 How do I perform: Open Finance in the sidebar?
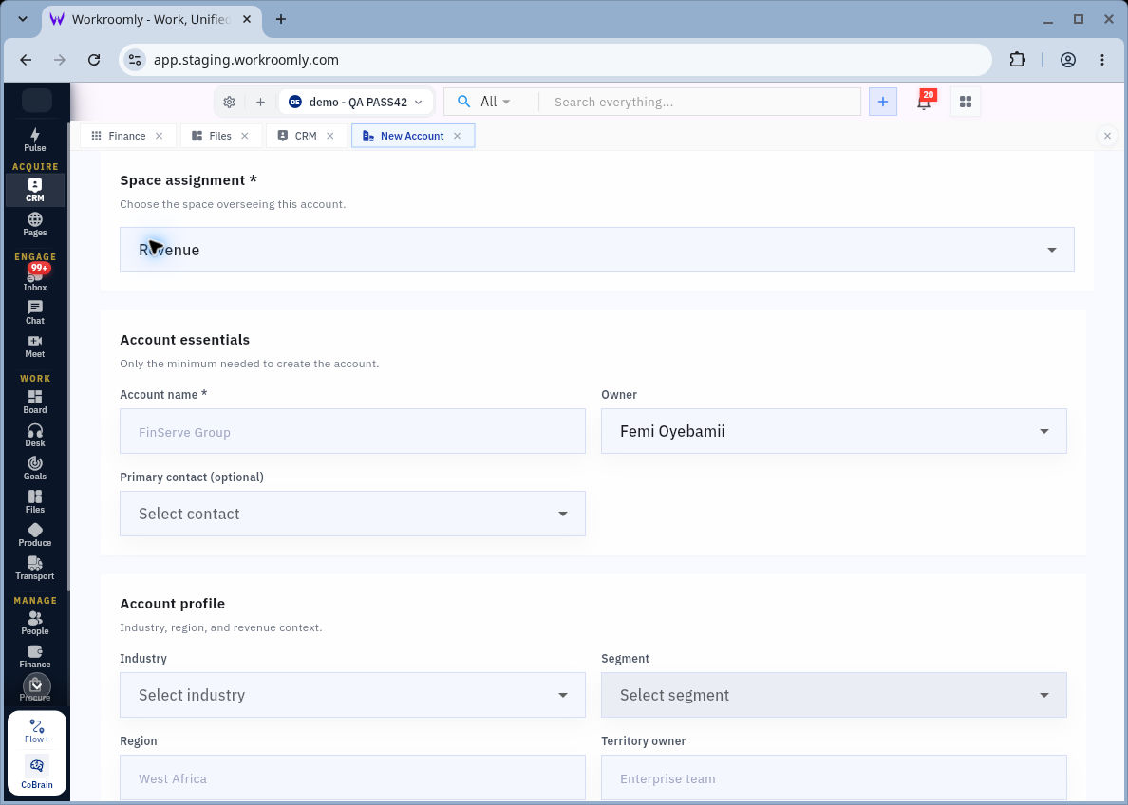coord(34,657)
